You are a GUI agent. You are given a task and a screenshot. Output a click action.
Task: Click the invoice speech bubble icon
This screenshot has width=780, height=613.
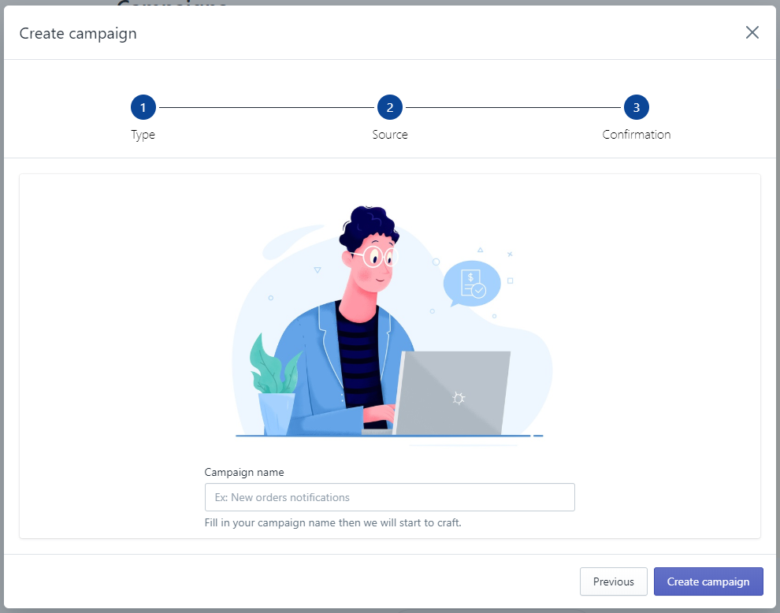[x=471, y=284]
